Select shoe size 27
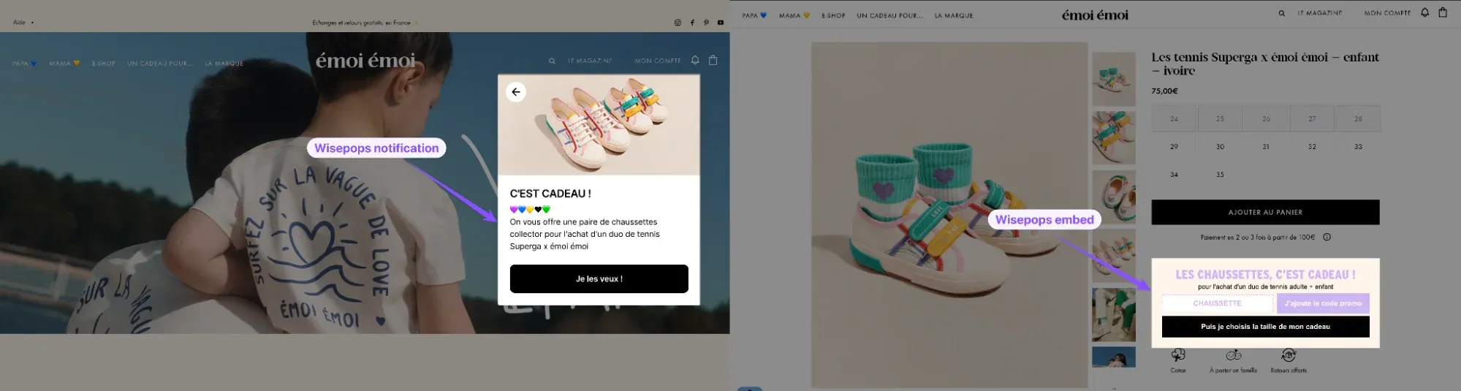The height and width of the screenshot is (391, 1461). click(1312, 119)
